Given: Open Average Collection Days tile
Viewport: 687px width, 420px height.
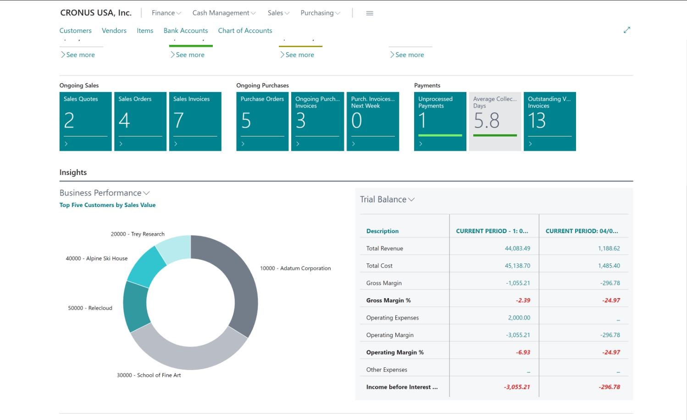Looking at the screenshot, I should point(495,121).
